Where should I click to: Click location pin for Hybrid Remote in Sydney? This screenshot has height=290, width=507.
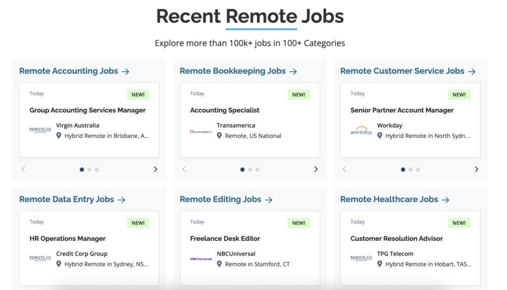[59, 264]
